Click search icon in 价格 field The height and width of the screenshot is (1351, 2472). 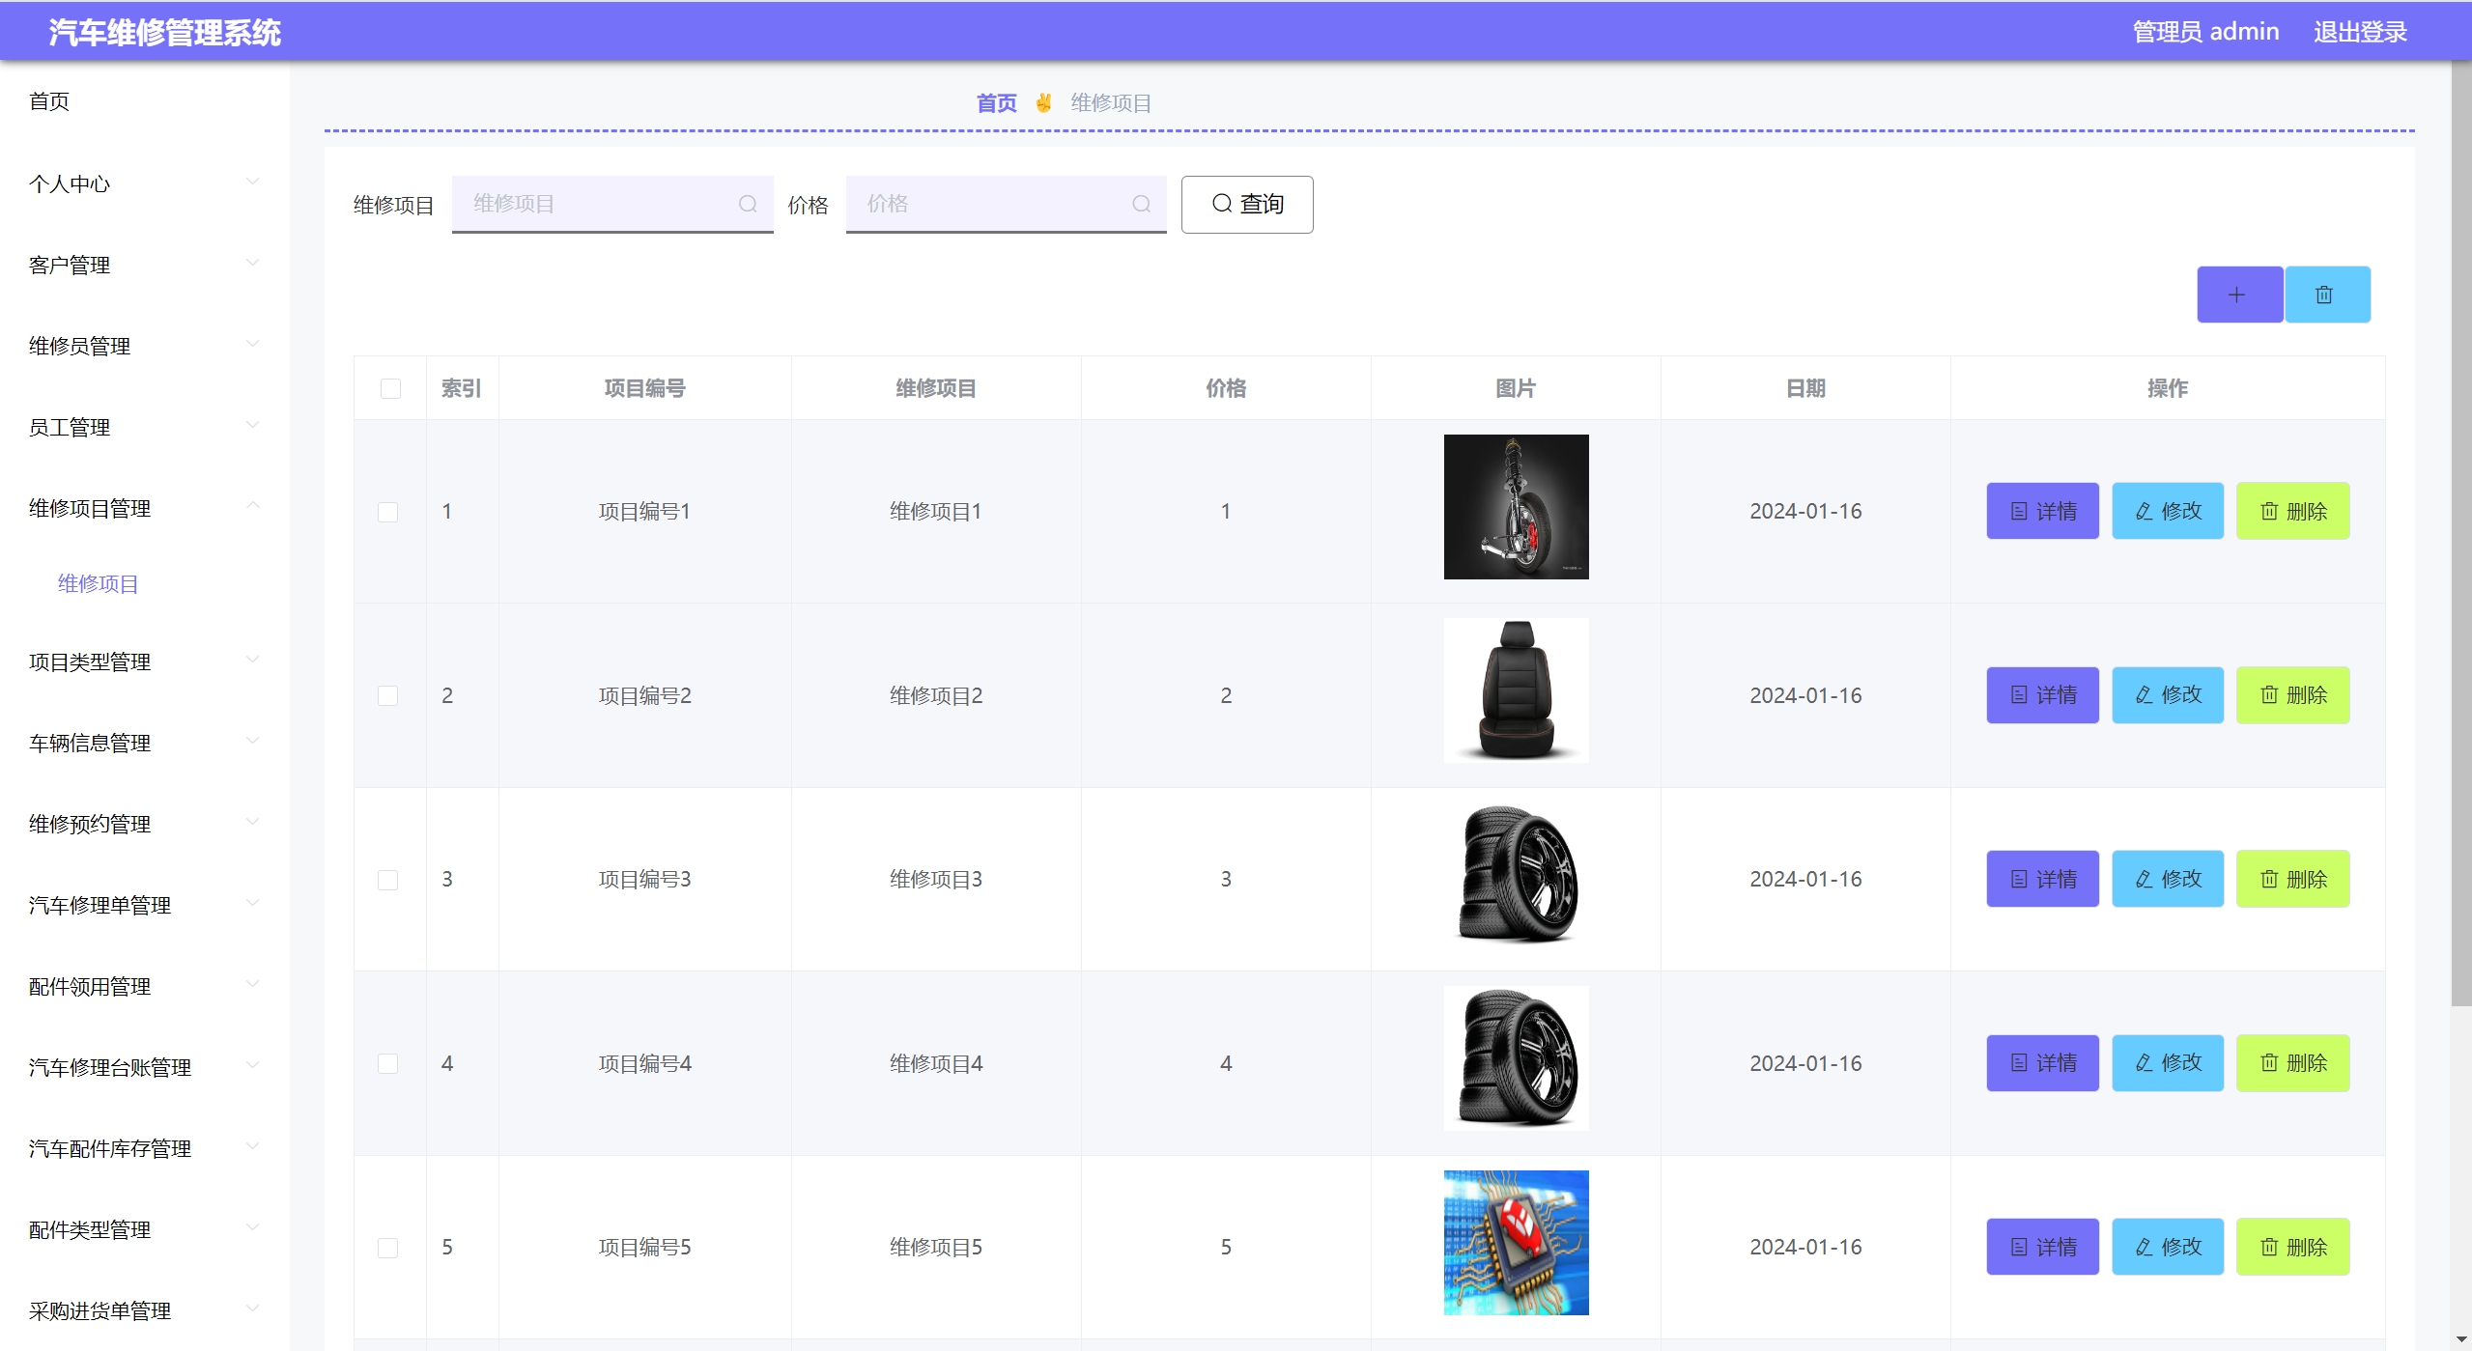1141,204
